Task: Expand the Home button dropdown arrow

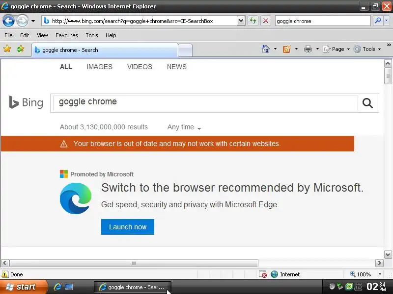Action: [x=275, y=49]
